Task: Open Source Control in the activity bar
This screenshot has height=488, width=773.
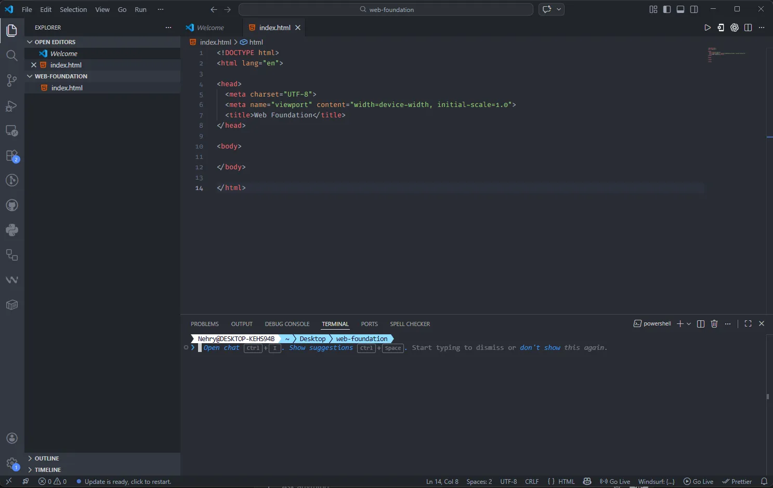Action: (11, 80)
